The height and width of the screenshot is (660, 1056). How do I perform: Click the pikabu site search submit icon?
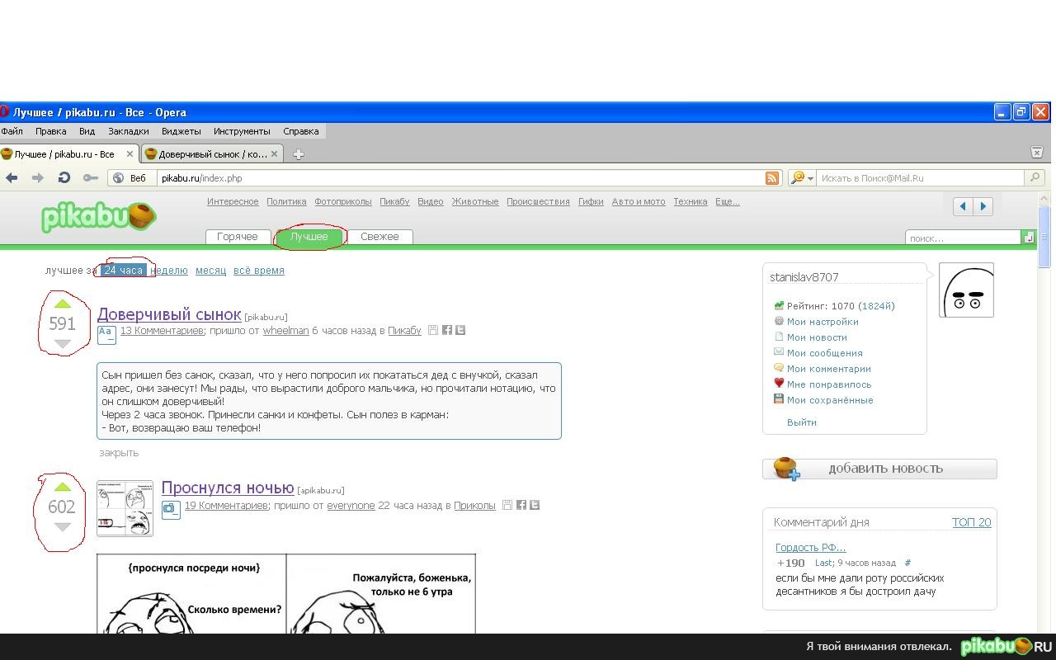coord(1029,238)
